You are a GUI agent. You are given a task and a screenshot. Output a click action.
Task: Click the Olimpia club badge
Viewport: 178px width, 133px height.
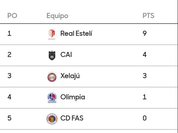pos(52,98)
